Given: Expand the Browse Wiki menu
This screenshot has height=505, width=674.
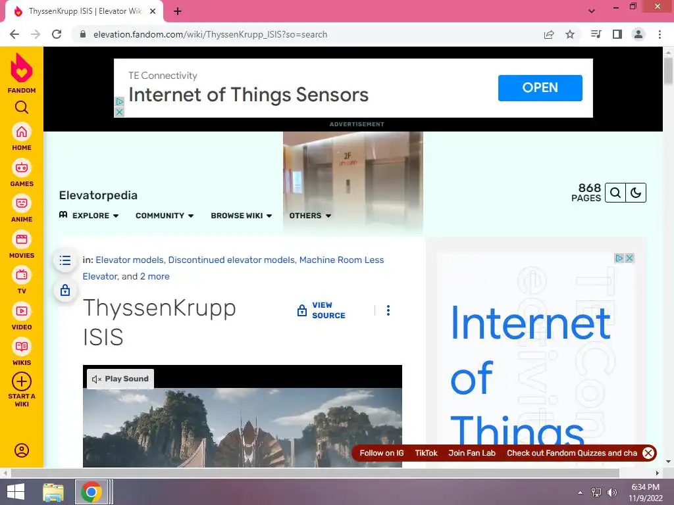Looking at the screenshot, I should 241,216.
